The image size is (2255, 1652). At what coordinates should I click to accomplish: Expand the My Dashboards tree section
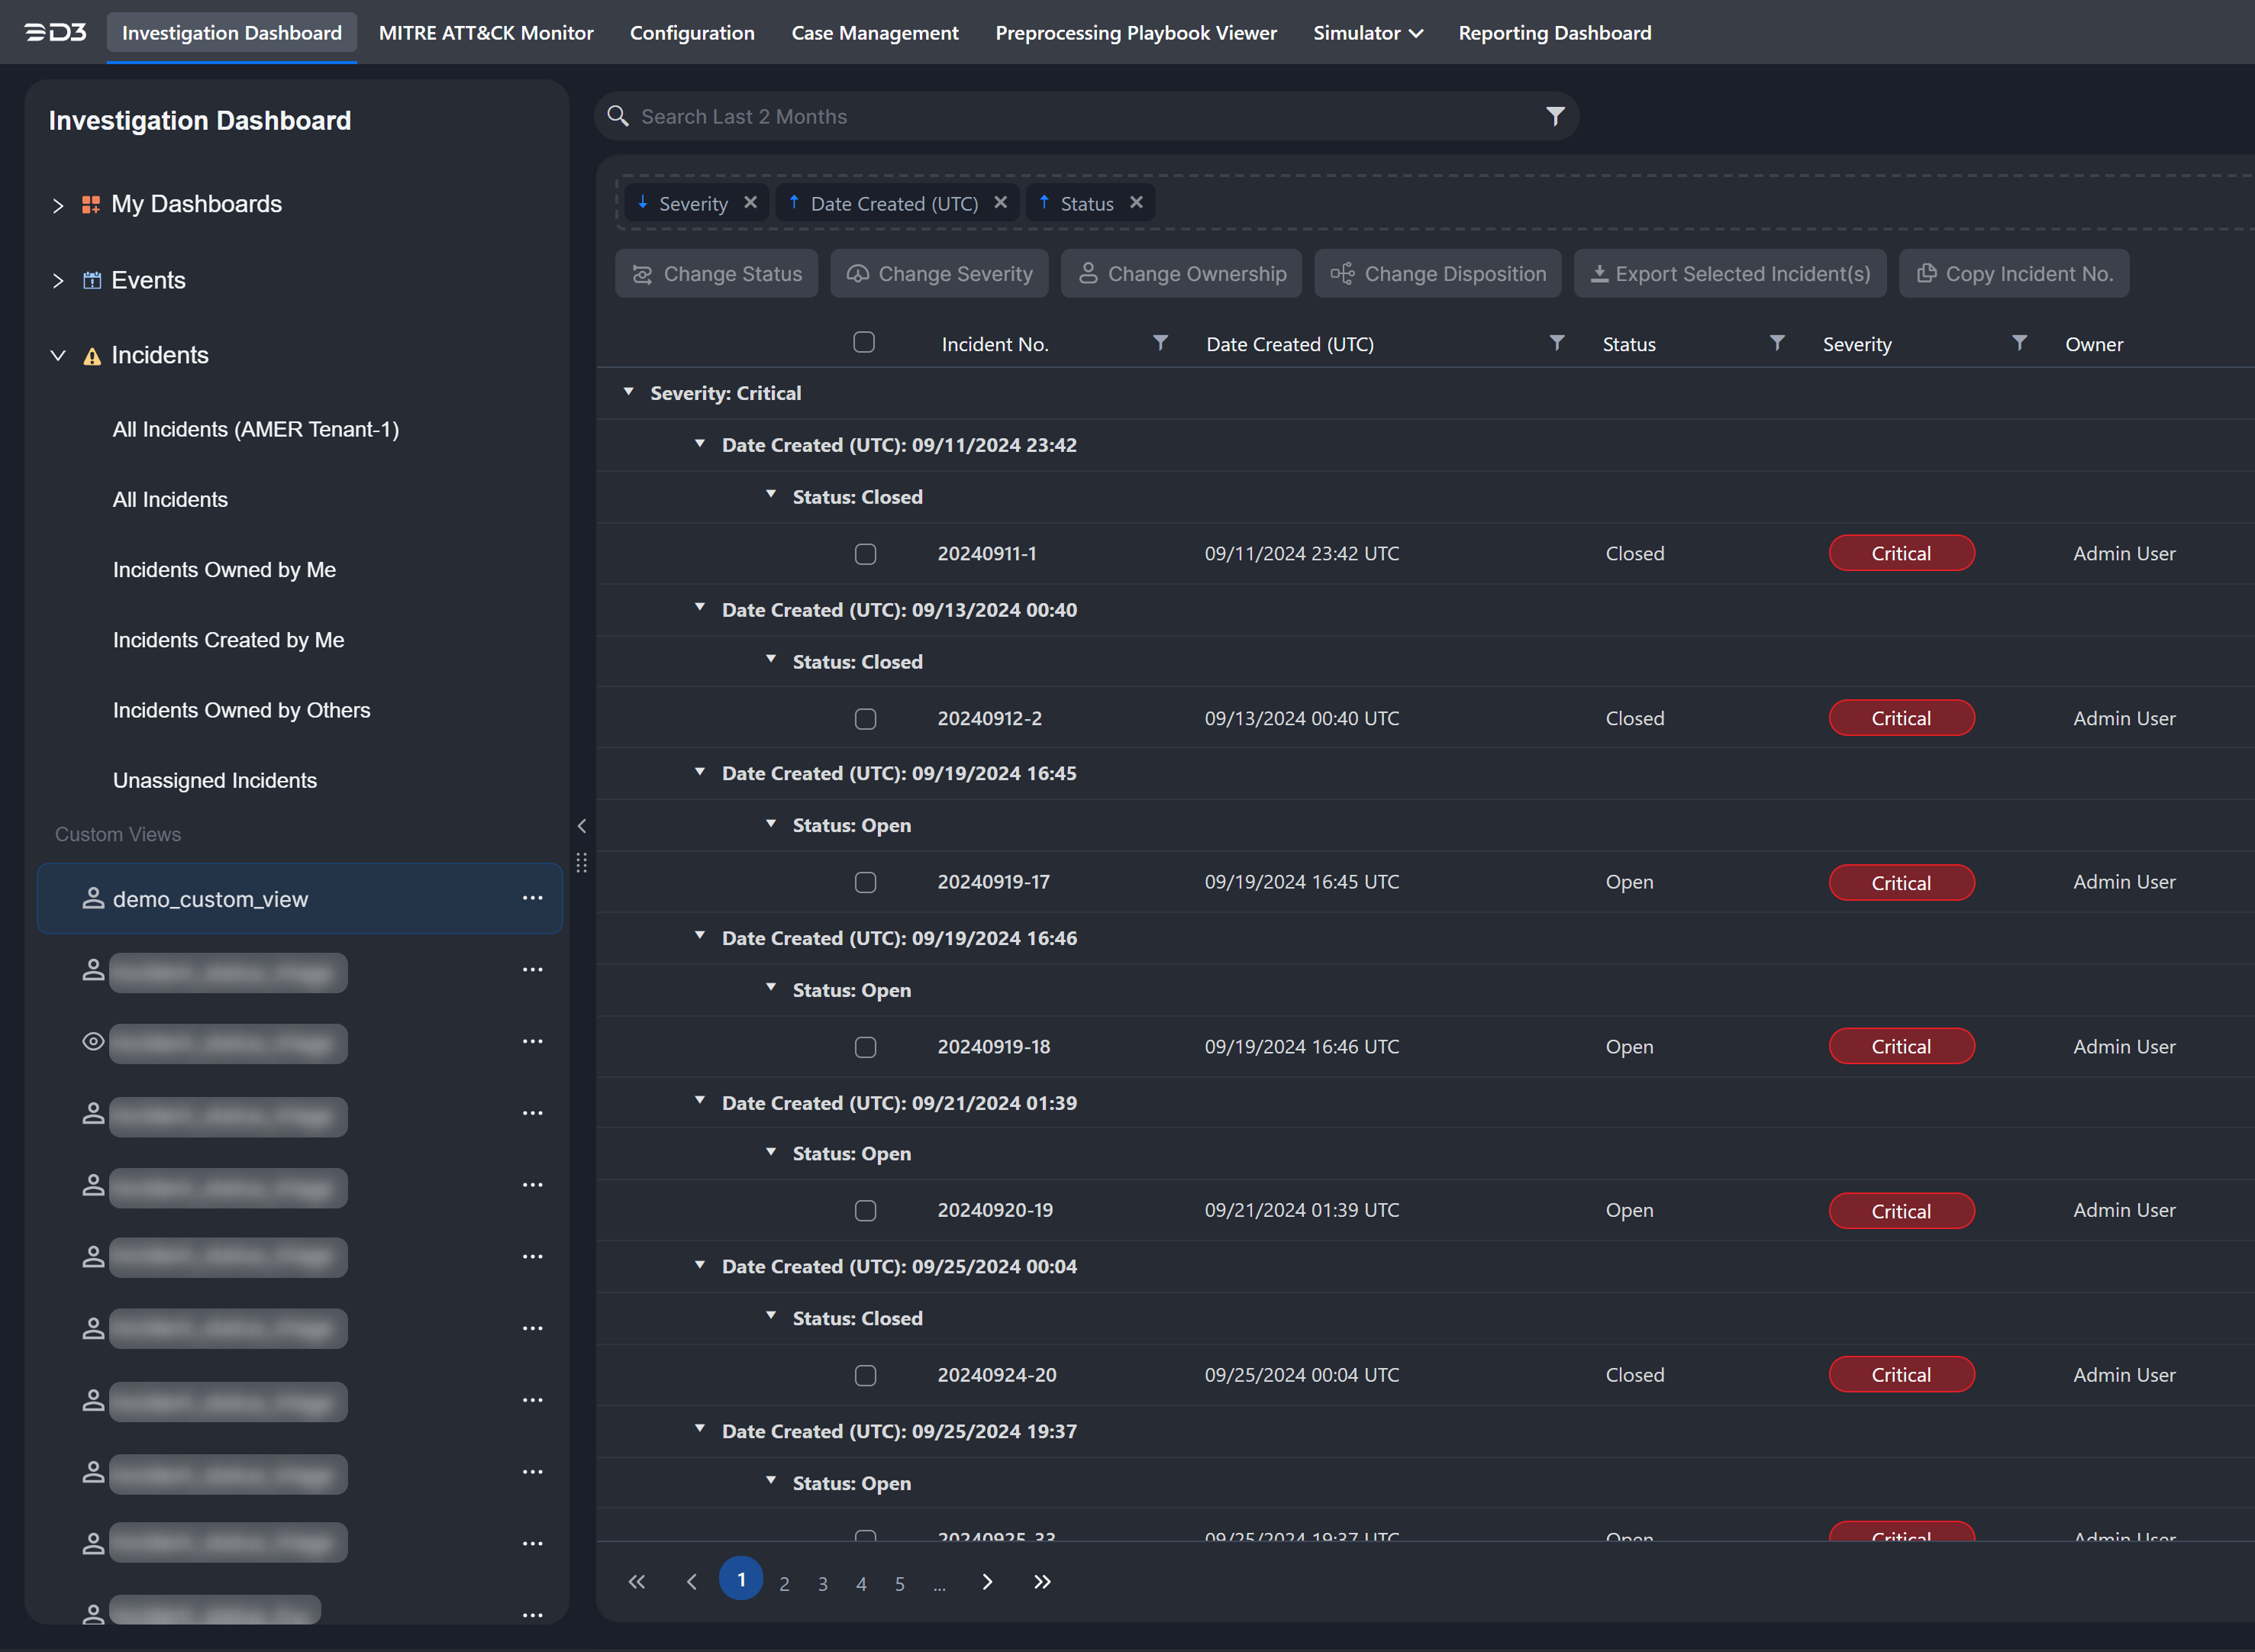(x=58, y=205)
